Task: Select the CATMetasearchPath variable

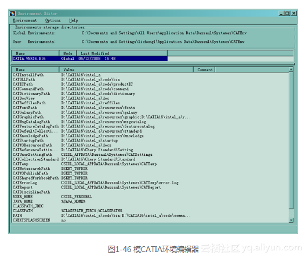Action: tap(31, 169)
